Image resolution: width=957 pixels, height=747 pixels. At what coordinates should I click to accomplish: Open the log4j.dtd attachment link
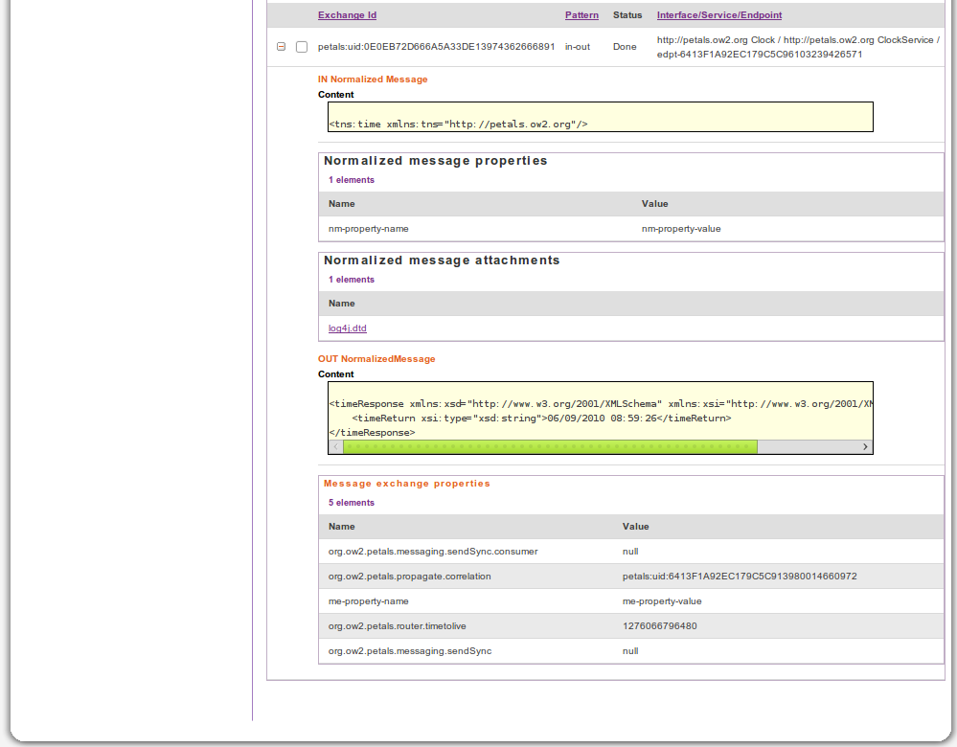pos(347,328)
